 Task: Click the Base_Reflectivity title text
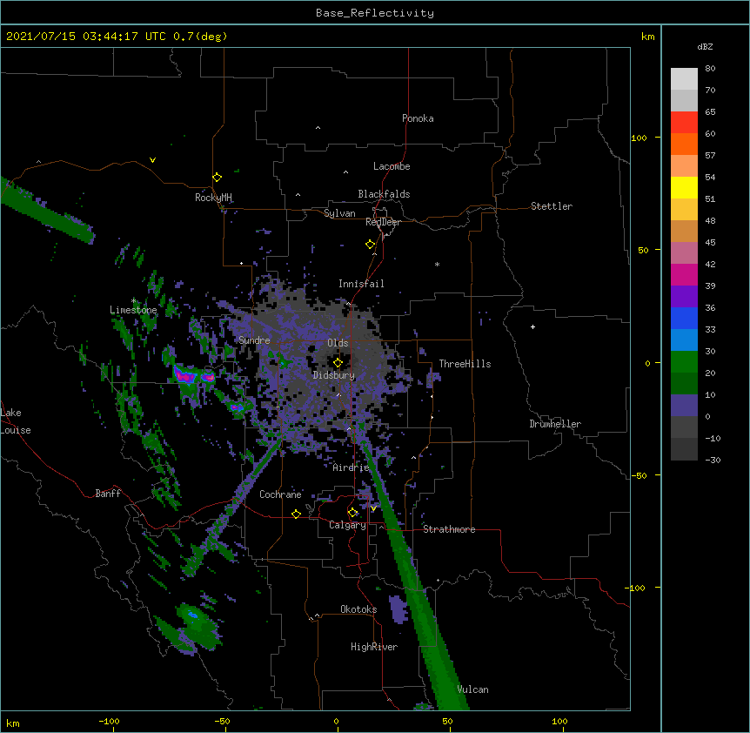tap(375, 13)
